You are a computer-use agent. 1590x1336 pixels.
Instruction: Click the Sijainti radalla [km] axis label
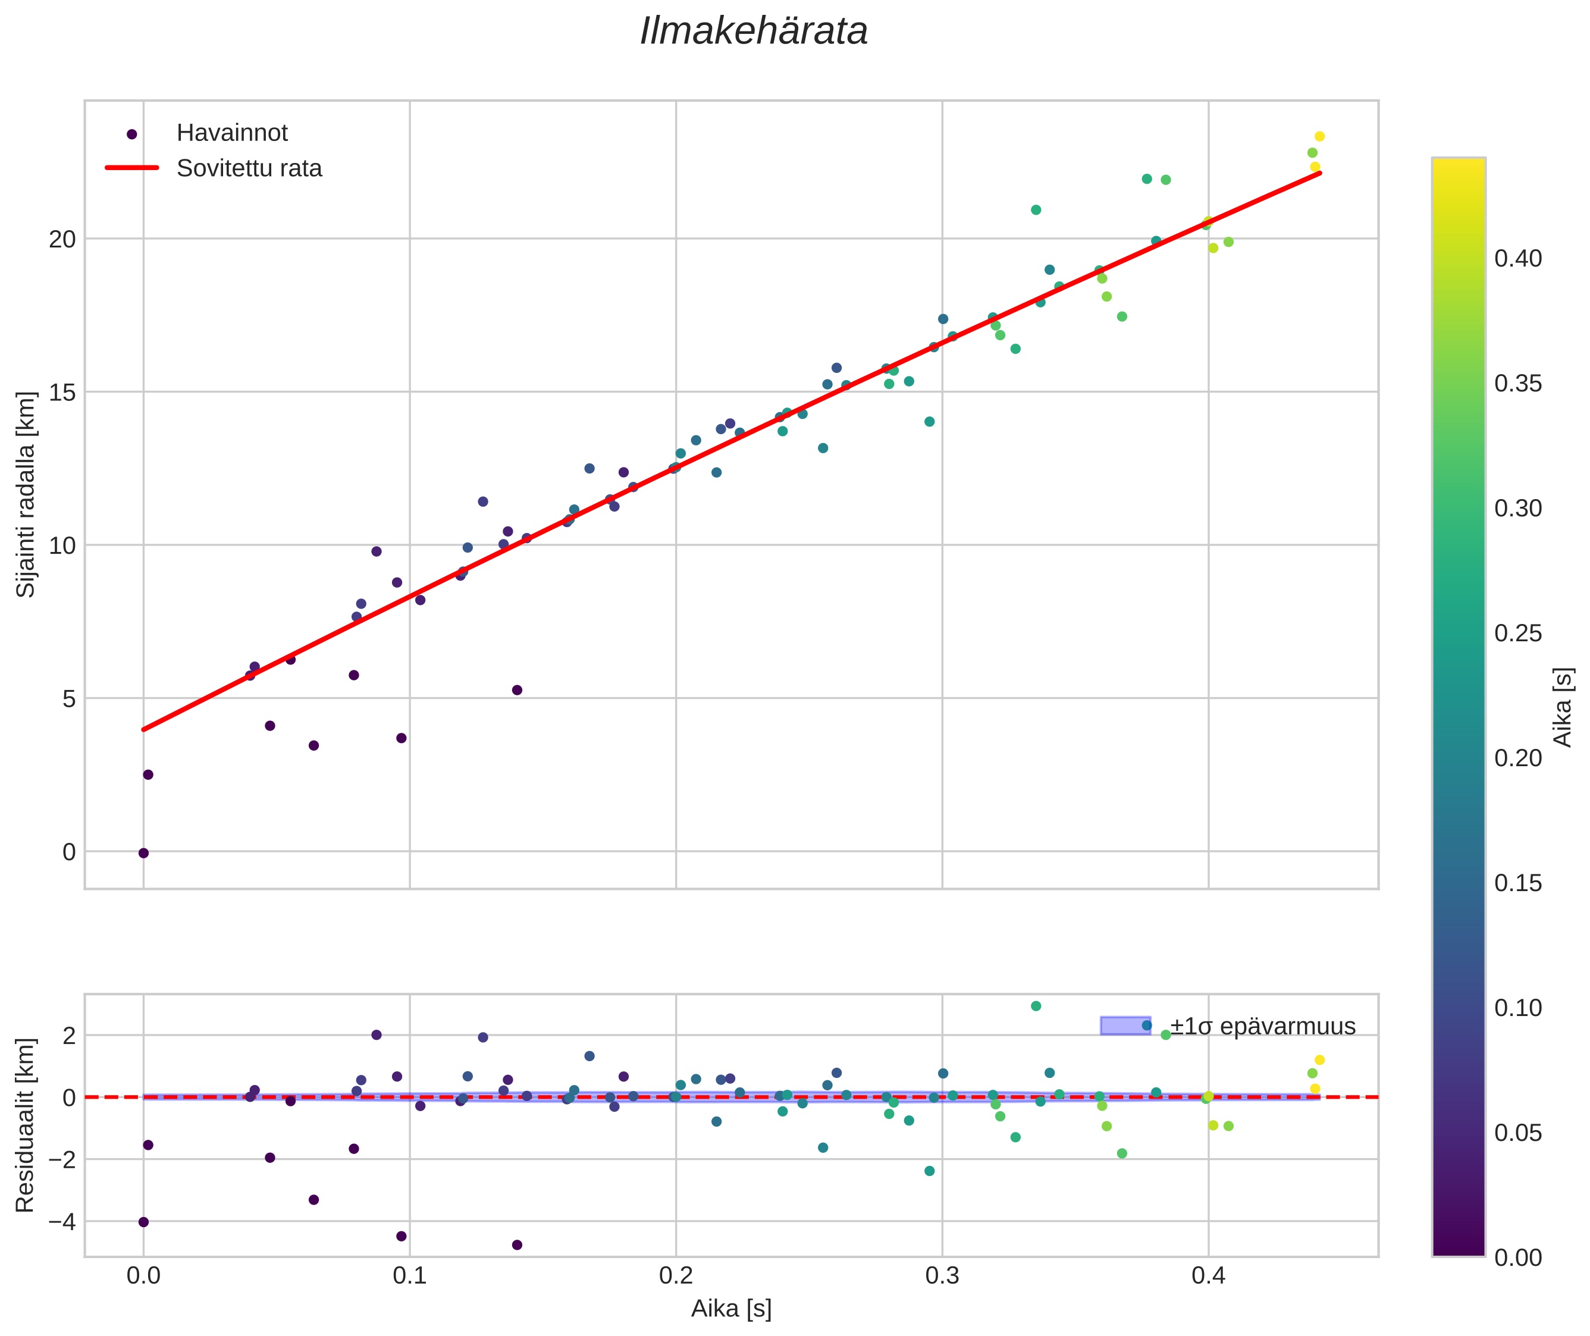click(26, 494)
